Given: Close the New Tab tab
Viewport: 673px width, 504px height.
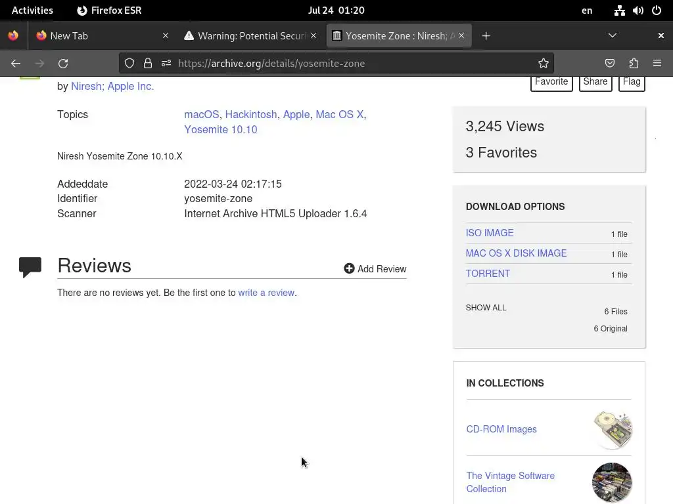Looking at the screenshot, I should pyautogui.click(x=165, y=35).
